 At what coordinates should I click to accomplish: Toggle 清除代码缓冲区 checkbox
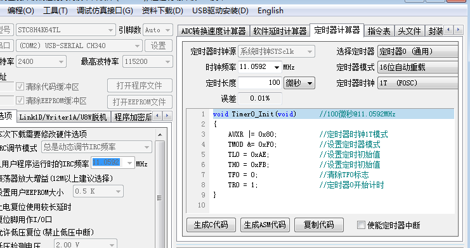tap(20, 87)
